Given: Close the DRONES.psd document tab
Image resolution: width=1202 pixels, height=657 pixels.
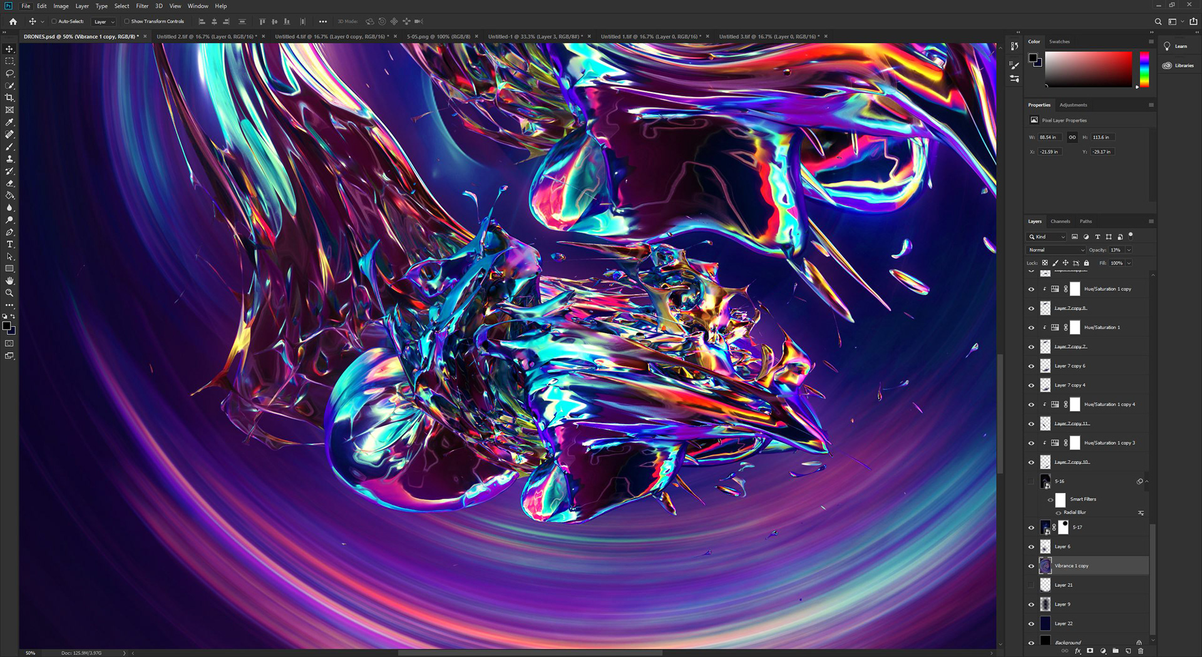Looking at the screenshot, I should [145, 36].
